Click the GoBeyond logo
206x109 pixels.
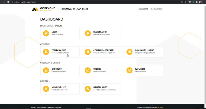[x=43, y=9]
